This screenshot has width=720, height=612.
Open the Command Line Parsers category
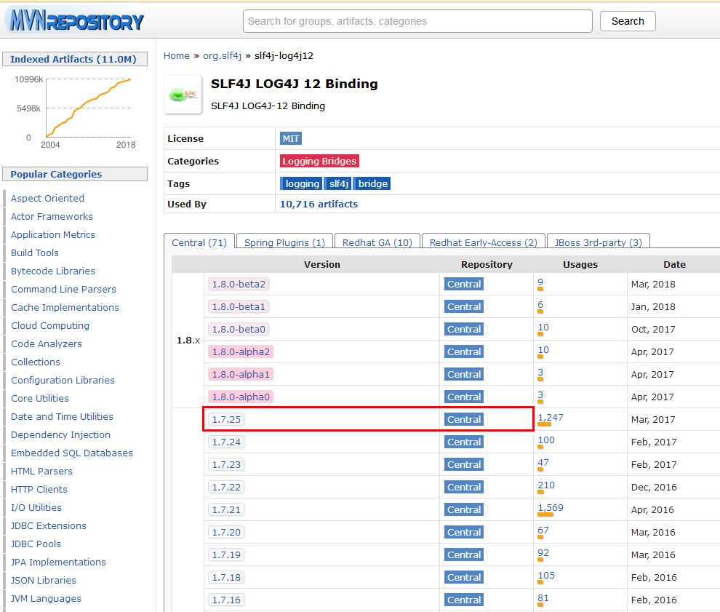click(63, 289)
